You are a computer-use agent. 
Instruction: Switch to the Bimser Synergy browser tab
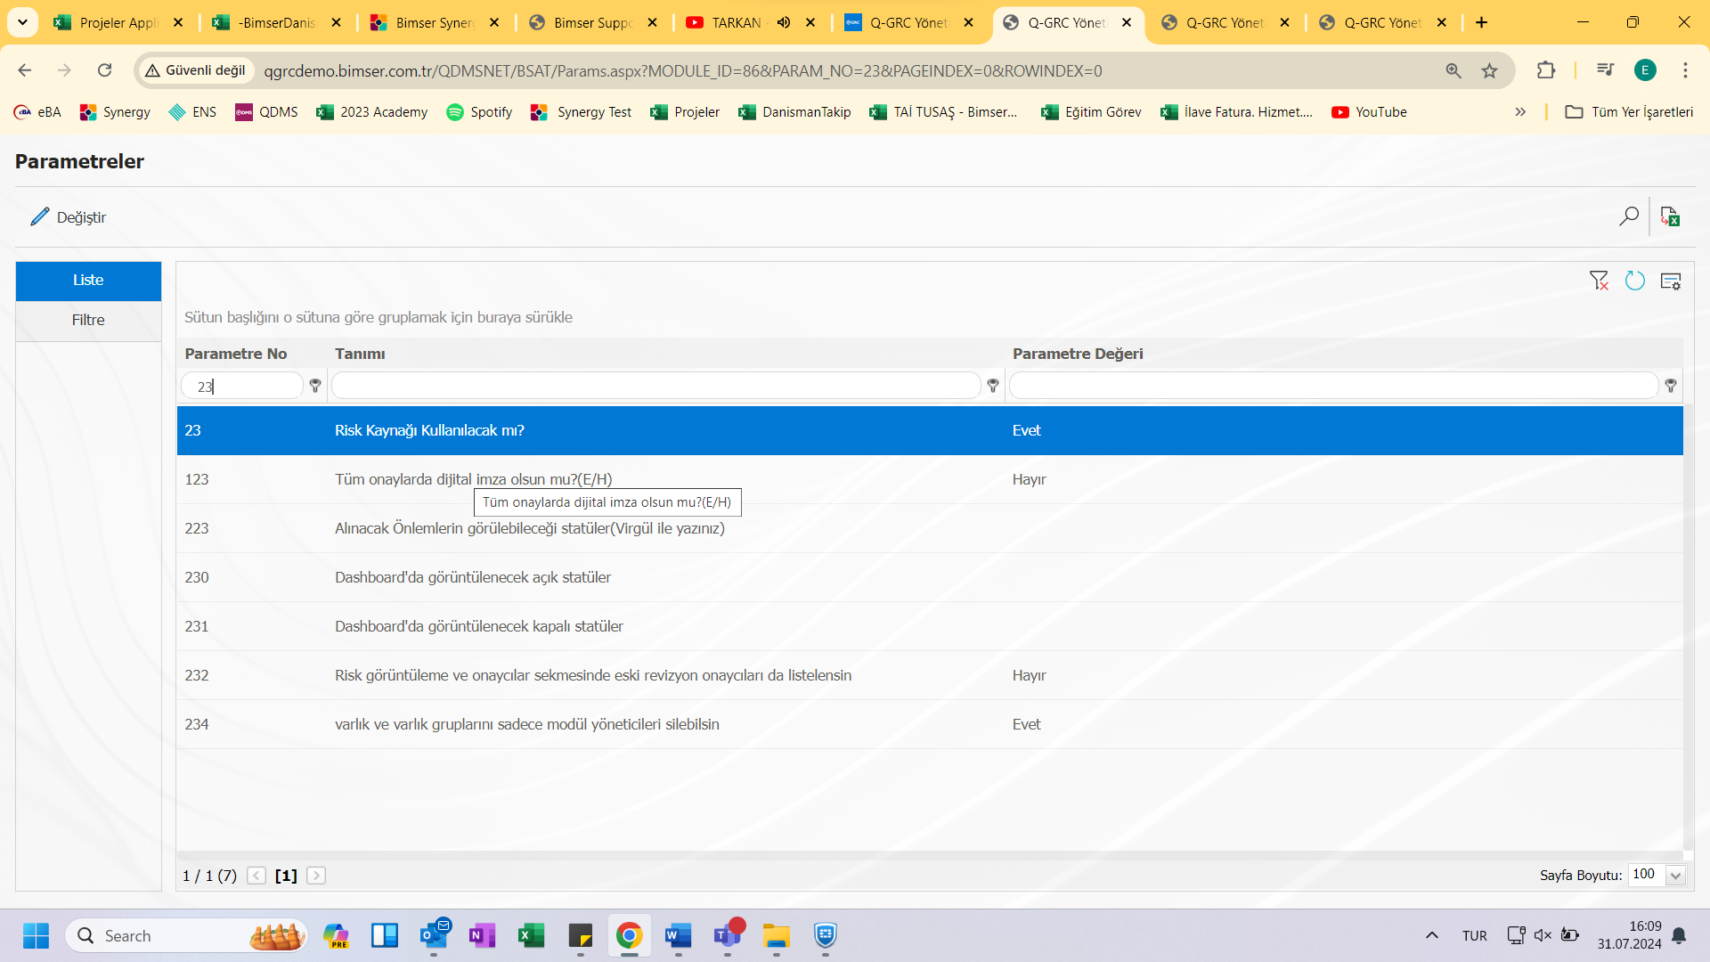(x=434, y=23)
